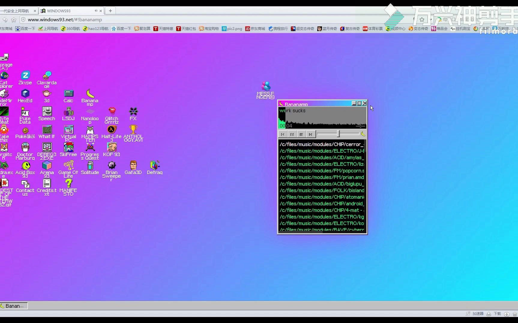Click the browser address bar URL
This screenshot has width=518, height=323.
click(65, 19)
